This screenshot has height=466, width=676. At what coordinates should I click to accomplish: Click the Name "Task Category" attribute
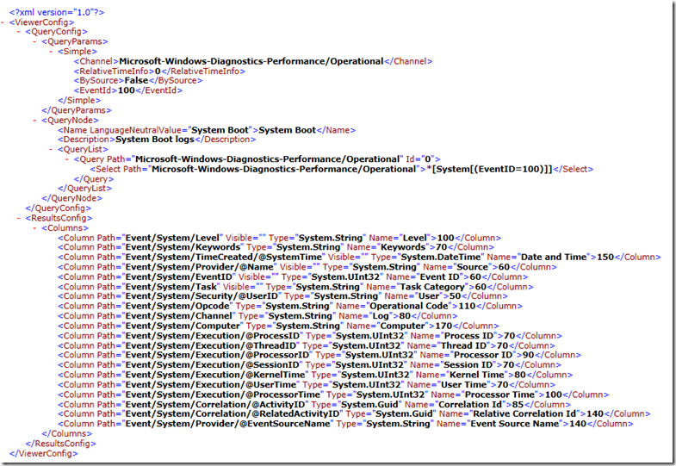point(418,287)
